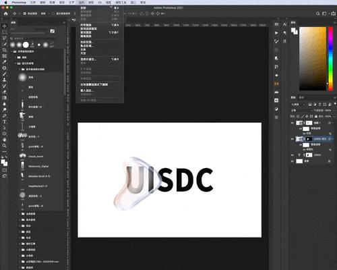The height and width of the screenshot is (270, 337).
Task: Select the Gradient tool
Action: [4, 98]
